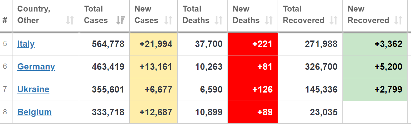Select Ukraine's green +2,799 recovered cell
This screenshot has height=124, width=411.
point(375,89)
